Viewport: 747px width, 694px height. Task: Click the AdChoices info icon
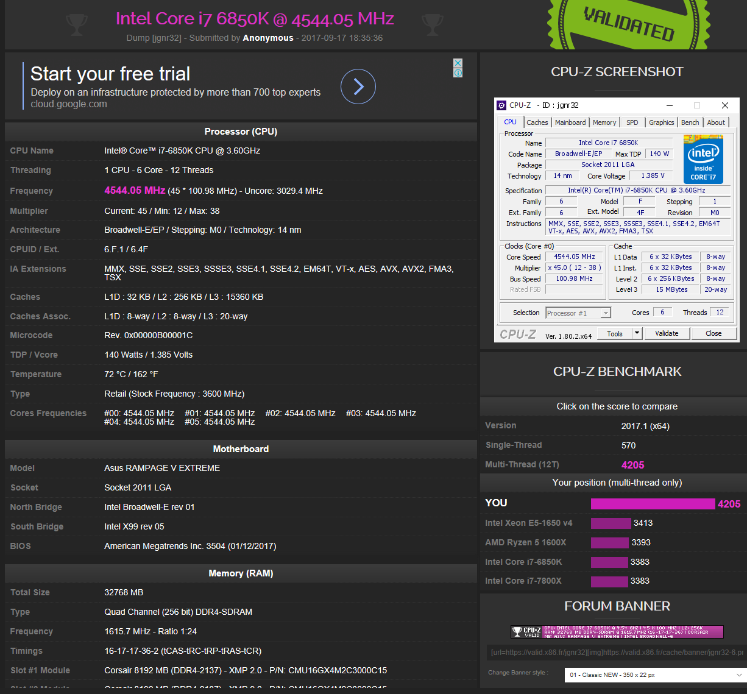(458, 73)
